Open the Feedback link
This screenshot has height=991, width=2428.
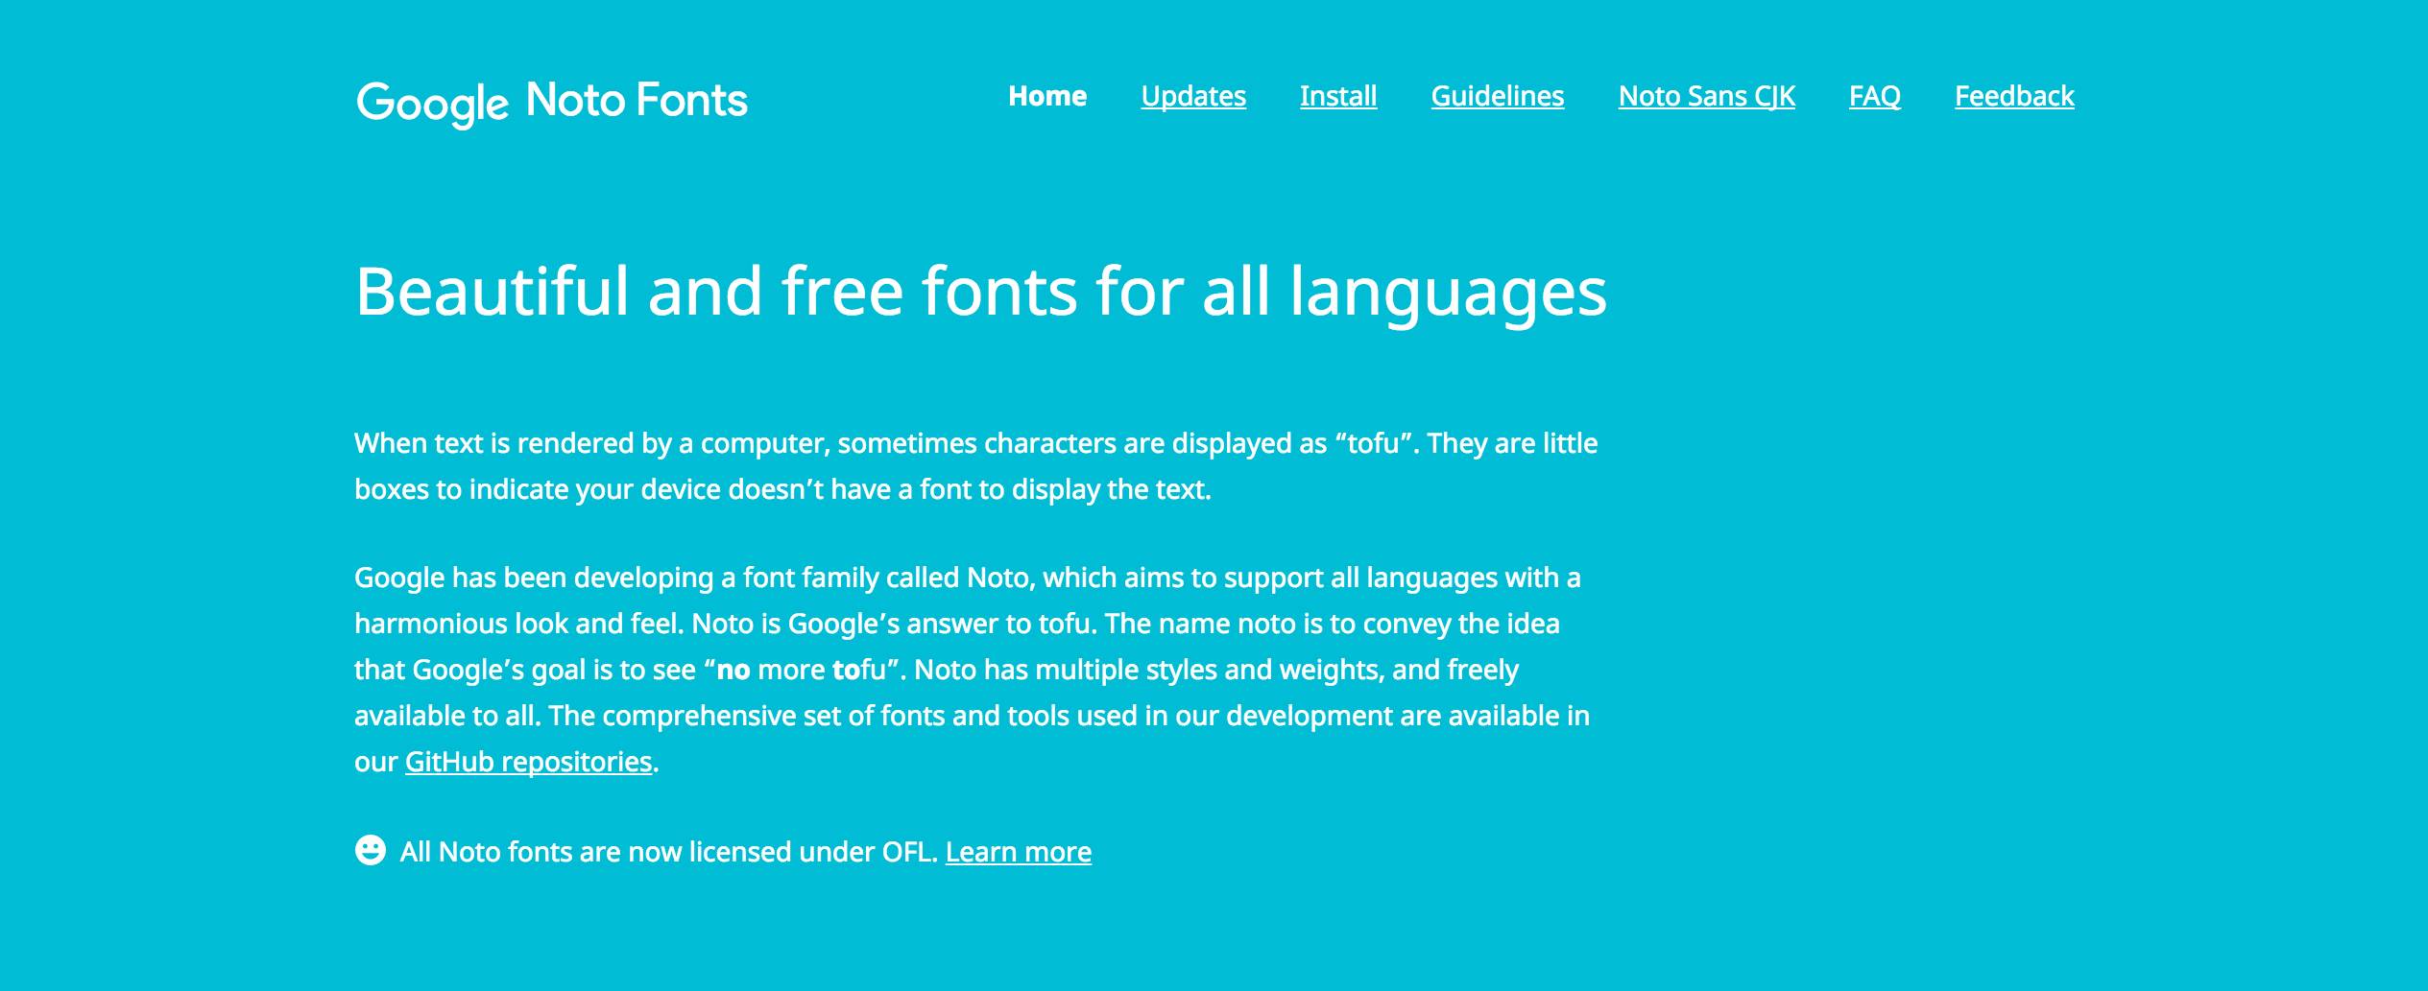[2014, 96]
